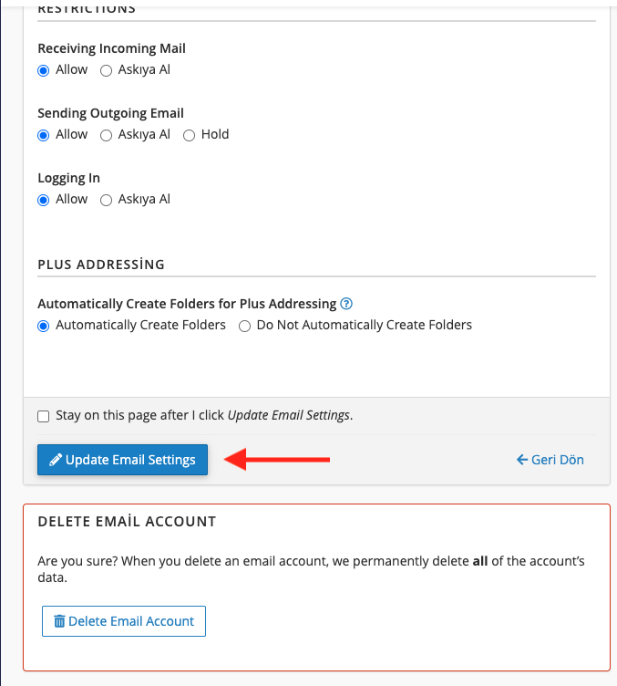617x686 pixels.
Task: Select Allow under Logging In
Action: [x=44, y=200]
